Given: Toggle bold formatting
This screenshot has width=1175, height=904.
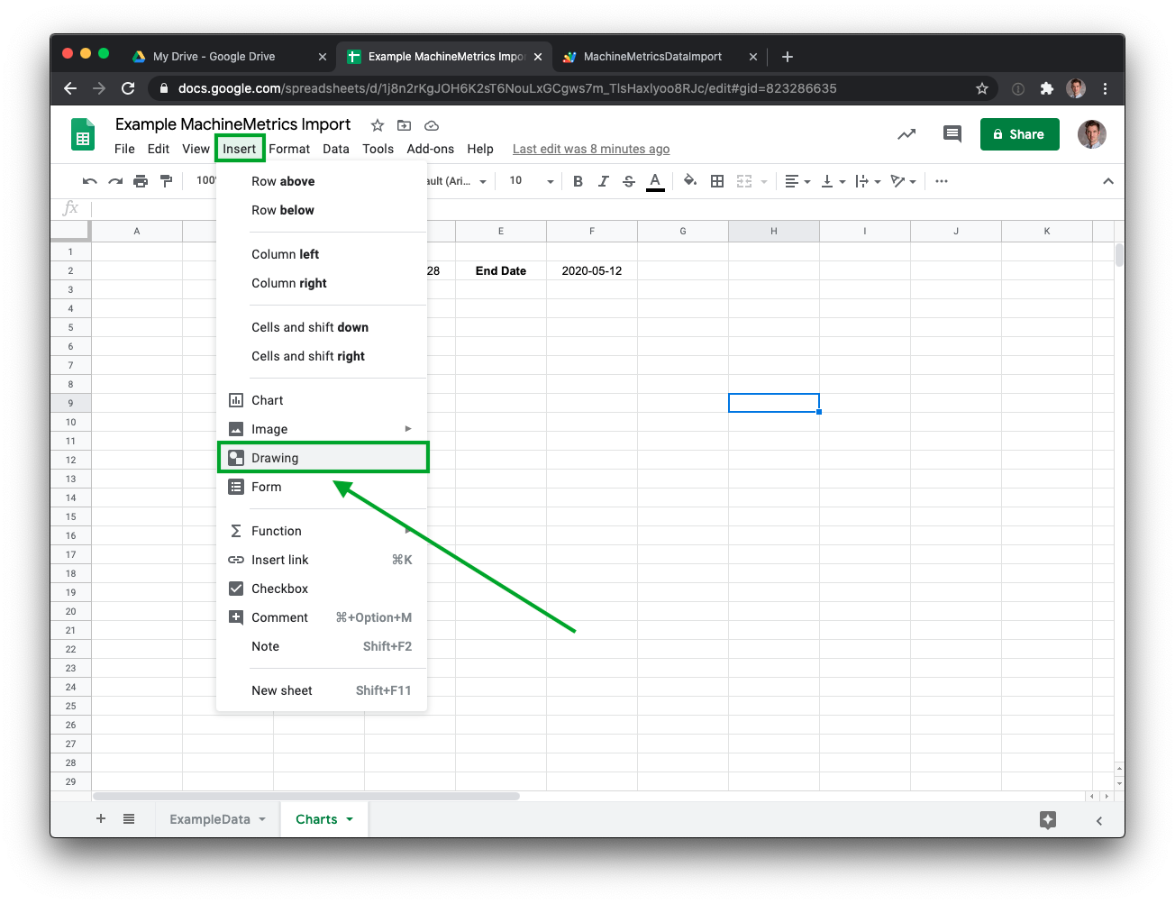Looking at the screenshot, I should point(578,181).
